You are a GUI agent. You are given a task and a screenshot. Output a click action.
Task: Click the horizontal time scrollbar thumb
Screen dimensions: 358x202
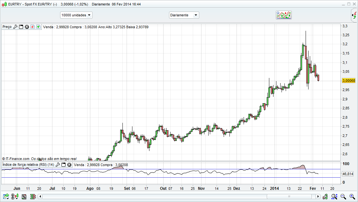[289, 197]
